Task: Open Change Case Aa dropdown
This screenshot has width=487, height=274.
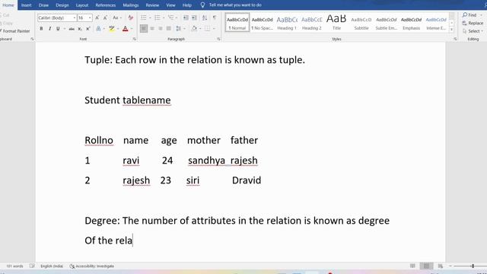Action: coord(116,18)
